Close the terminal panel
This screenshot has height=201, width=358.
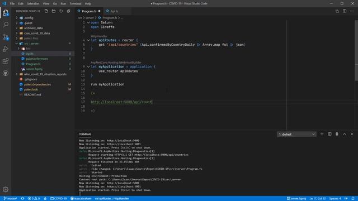[352, 134]
